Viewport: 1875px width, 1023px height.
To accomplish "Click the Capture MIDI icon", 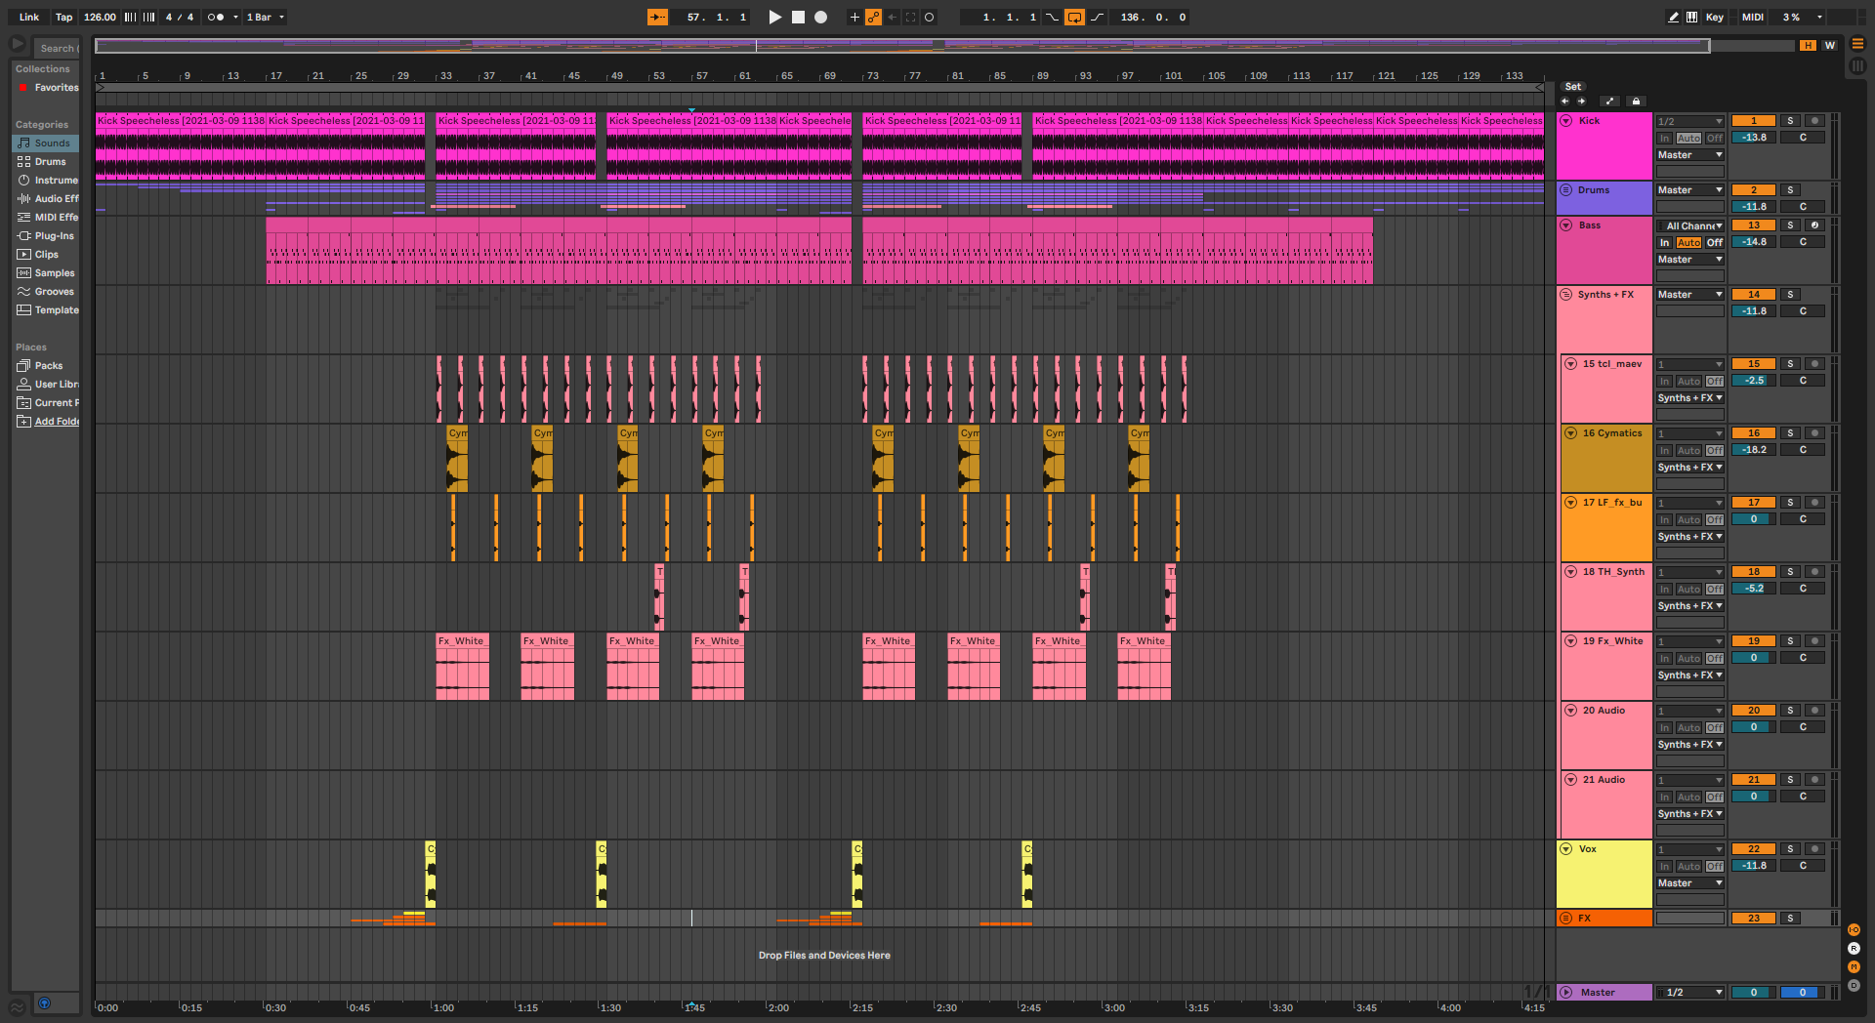I will (x=911, y=17).
